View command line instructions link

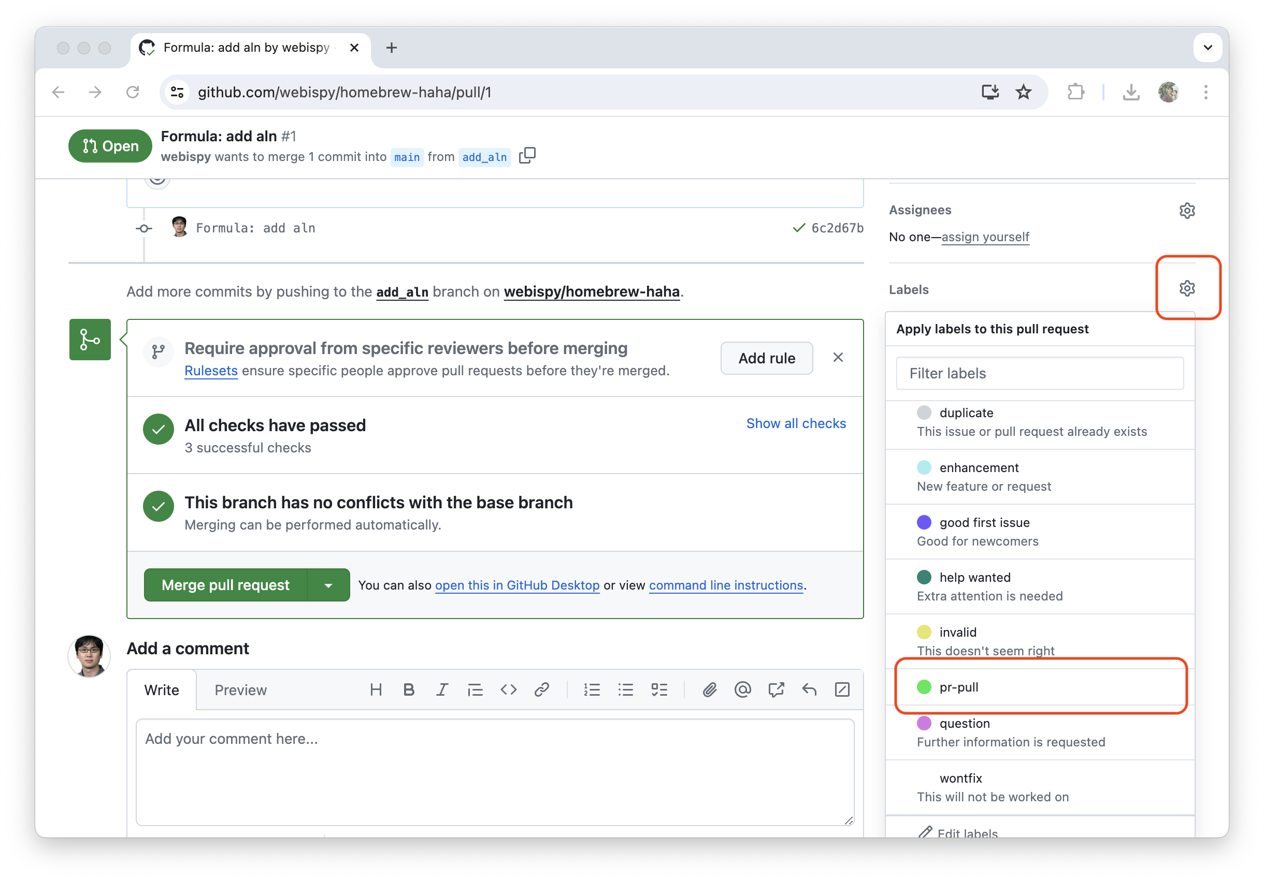pos(726,585)
